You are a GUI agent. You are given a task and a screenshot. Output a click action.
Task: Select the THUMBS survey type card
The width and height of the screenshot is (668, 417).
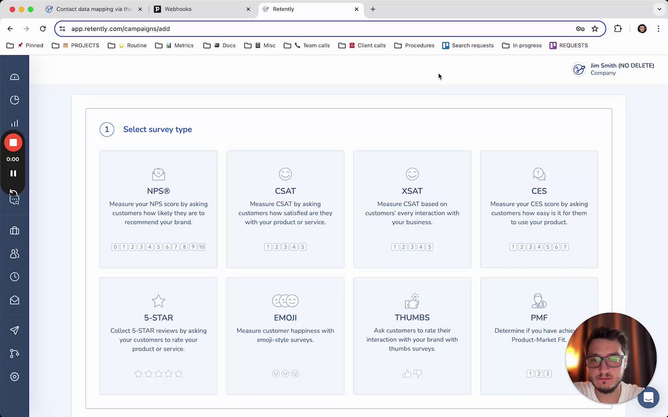(412, 336)
